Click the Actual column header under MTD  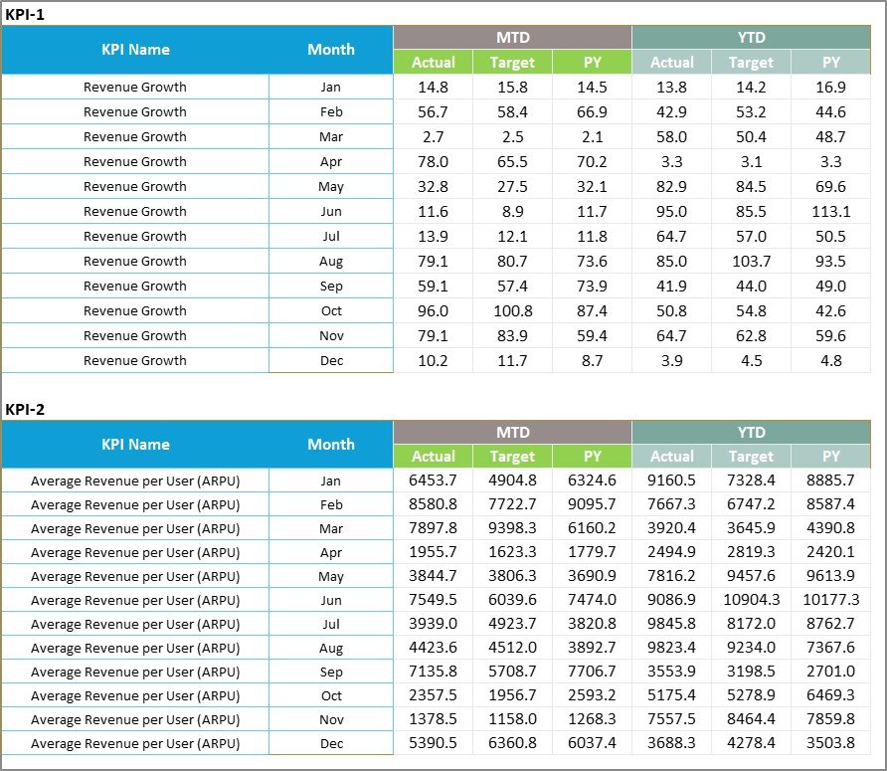click(434, 62)
